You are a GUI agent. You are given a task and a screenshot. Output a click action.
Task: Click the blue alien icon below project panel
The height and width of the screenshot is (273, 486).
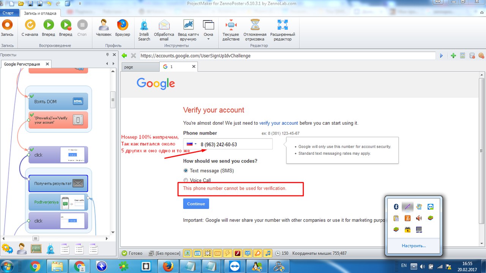coord(50,249)
